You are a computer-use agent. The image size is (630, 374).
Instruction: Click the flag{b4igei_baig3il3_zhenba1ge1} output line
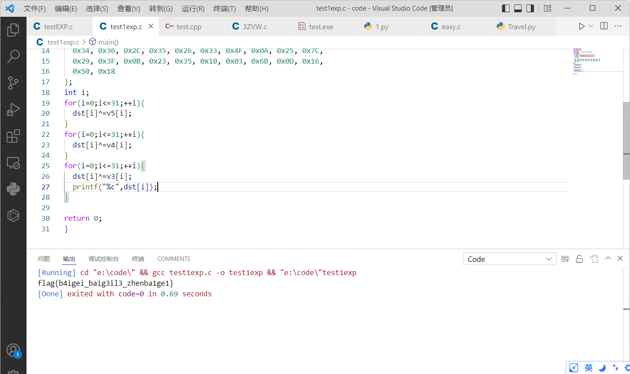(106, 283)
